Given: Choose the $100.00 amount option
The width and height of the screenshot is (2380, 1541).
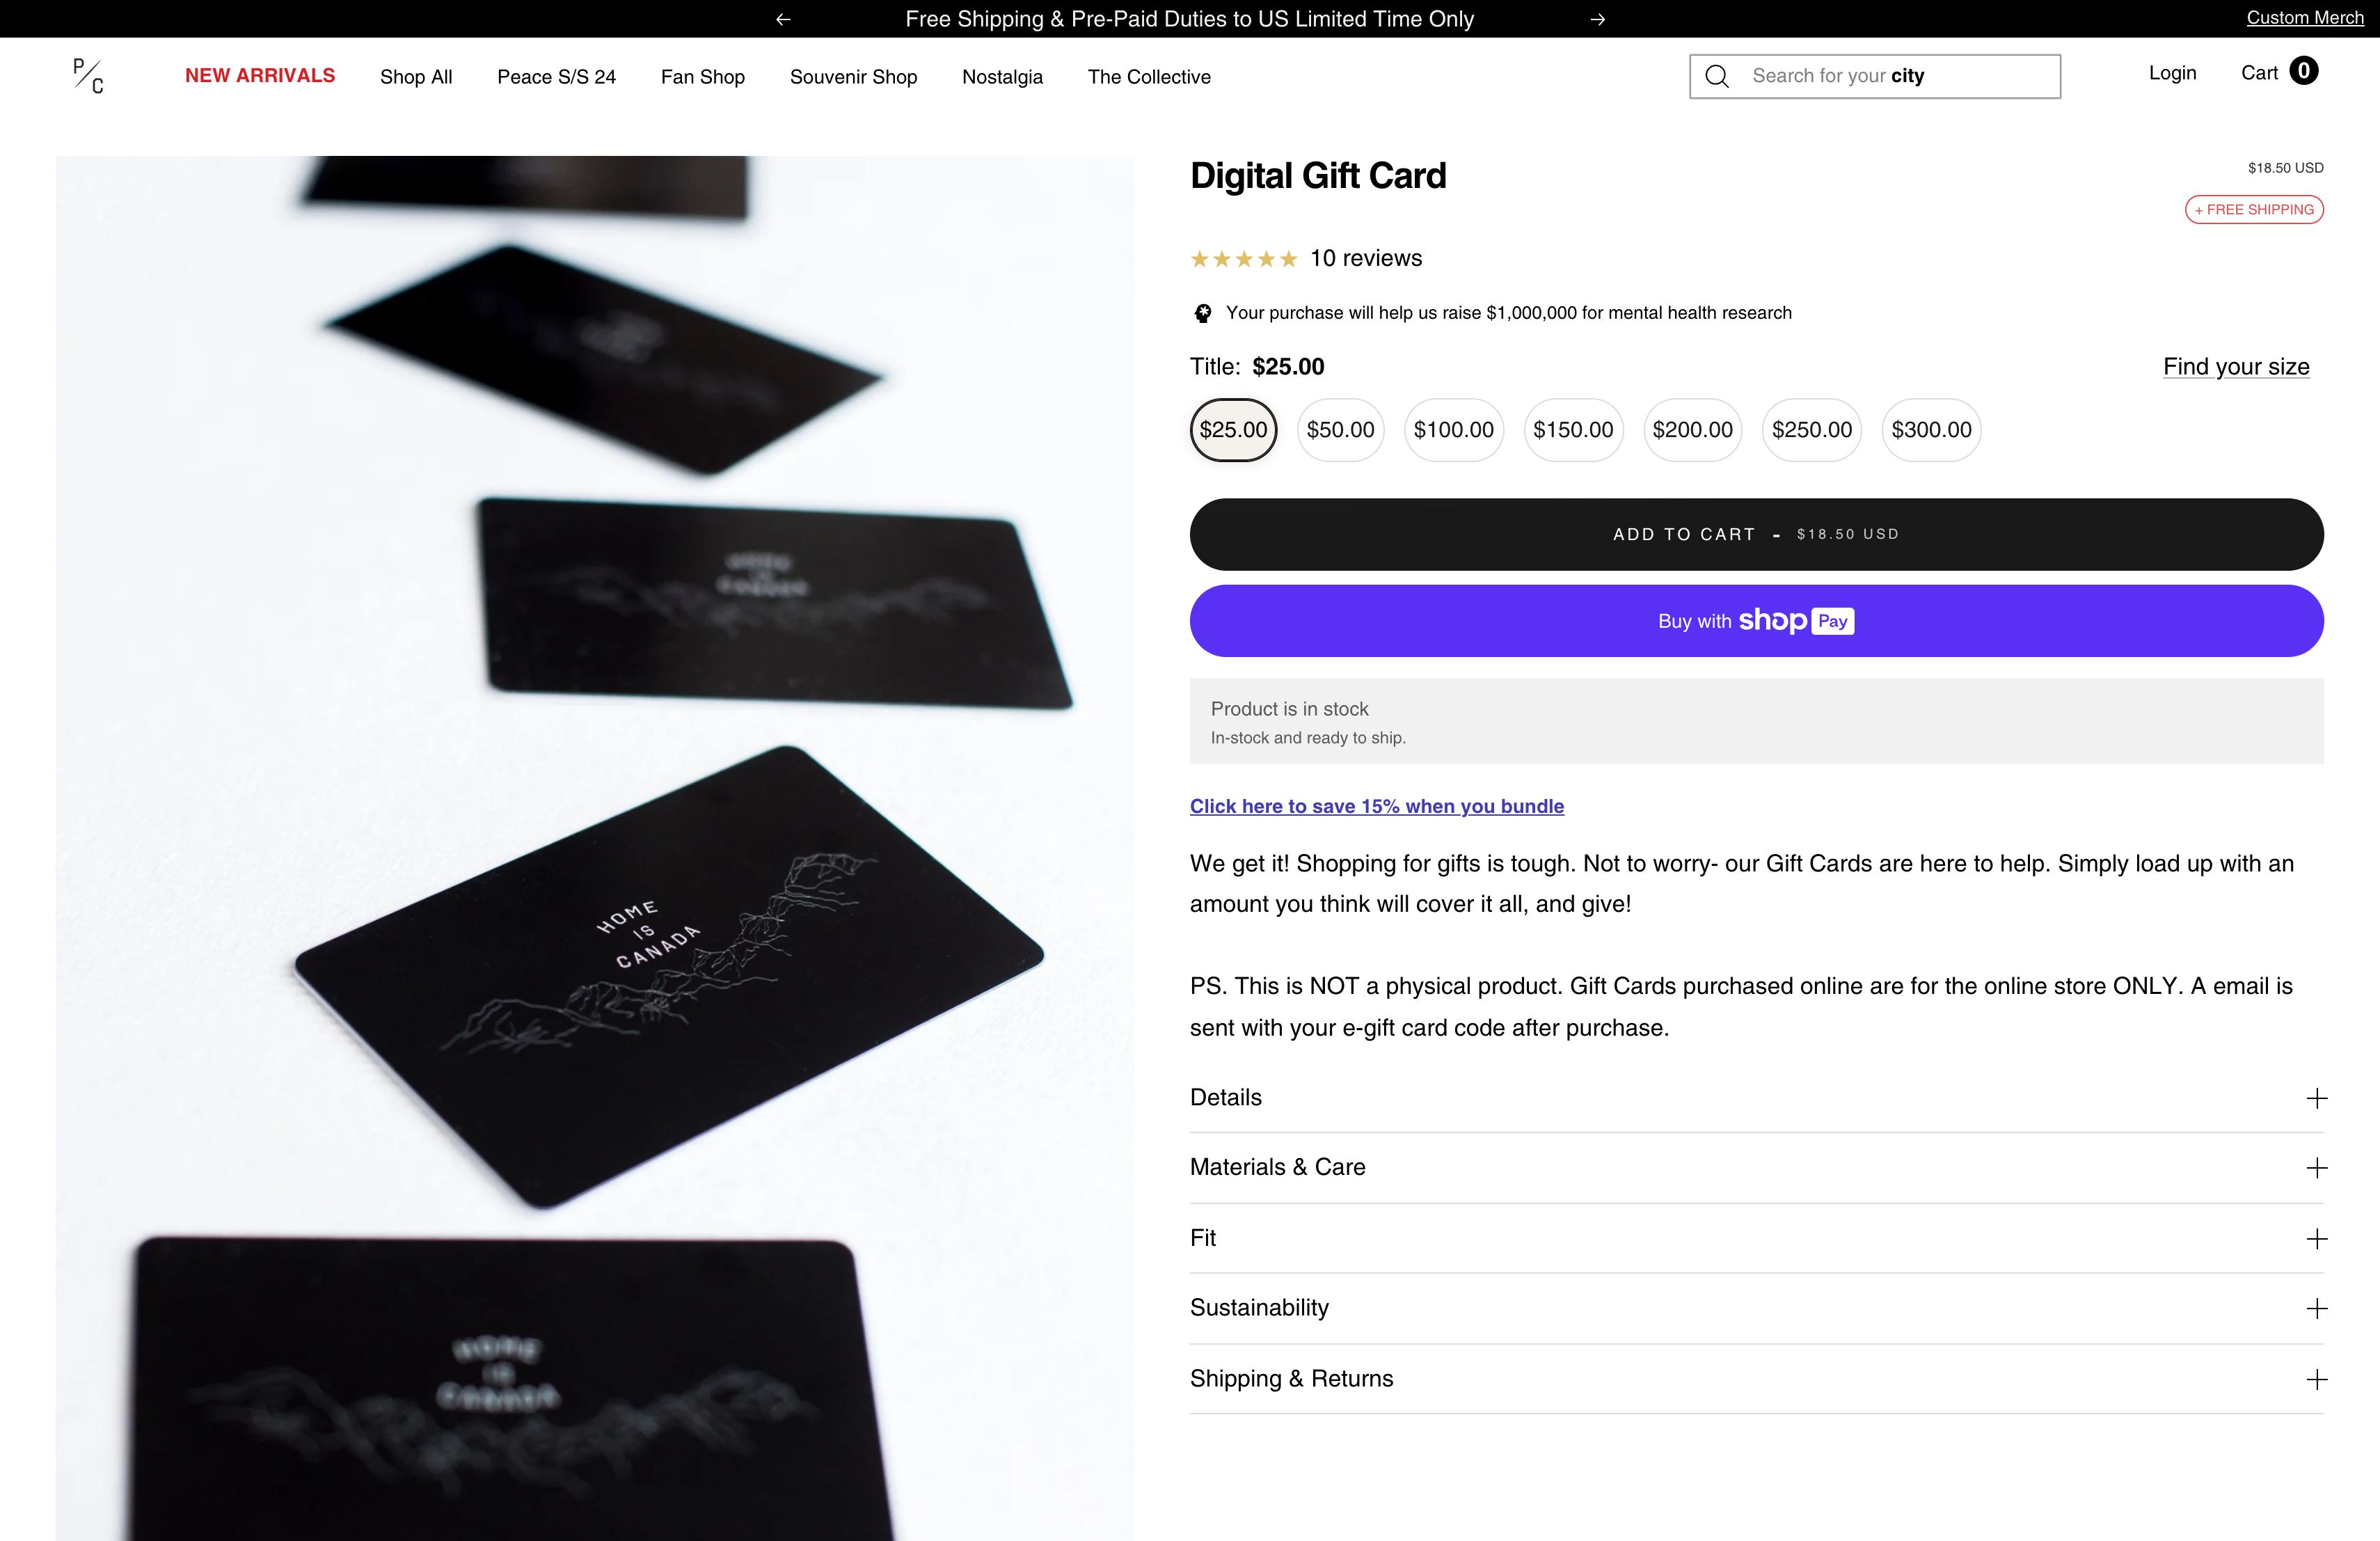Looking at the screenshot, I should [1453, 430].
